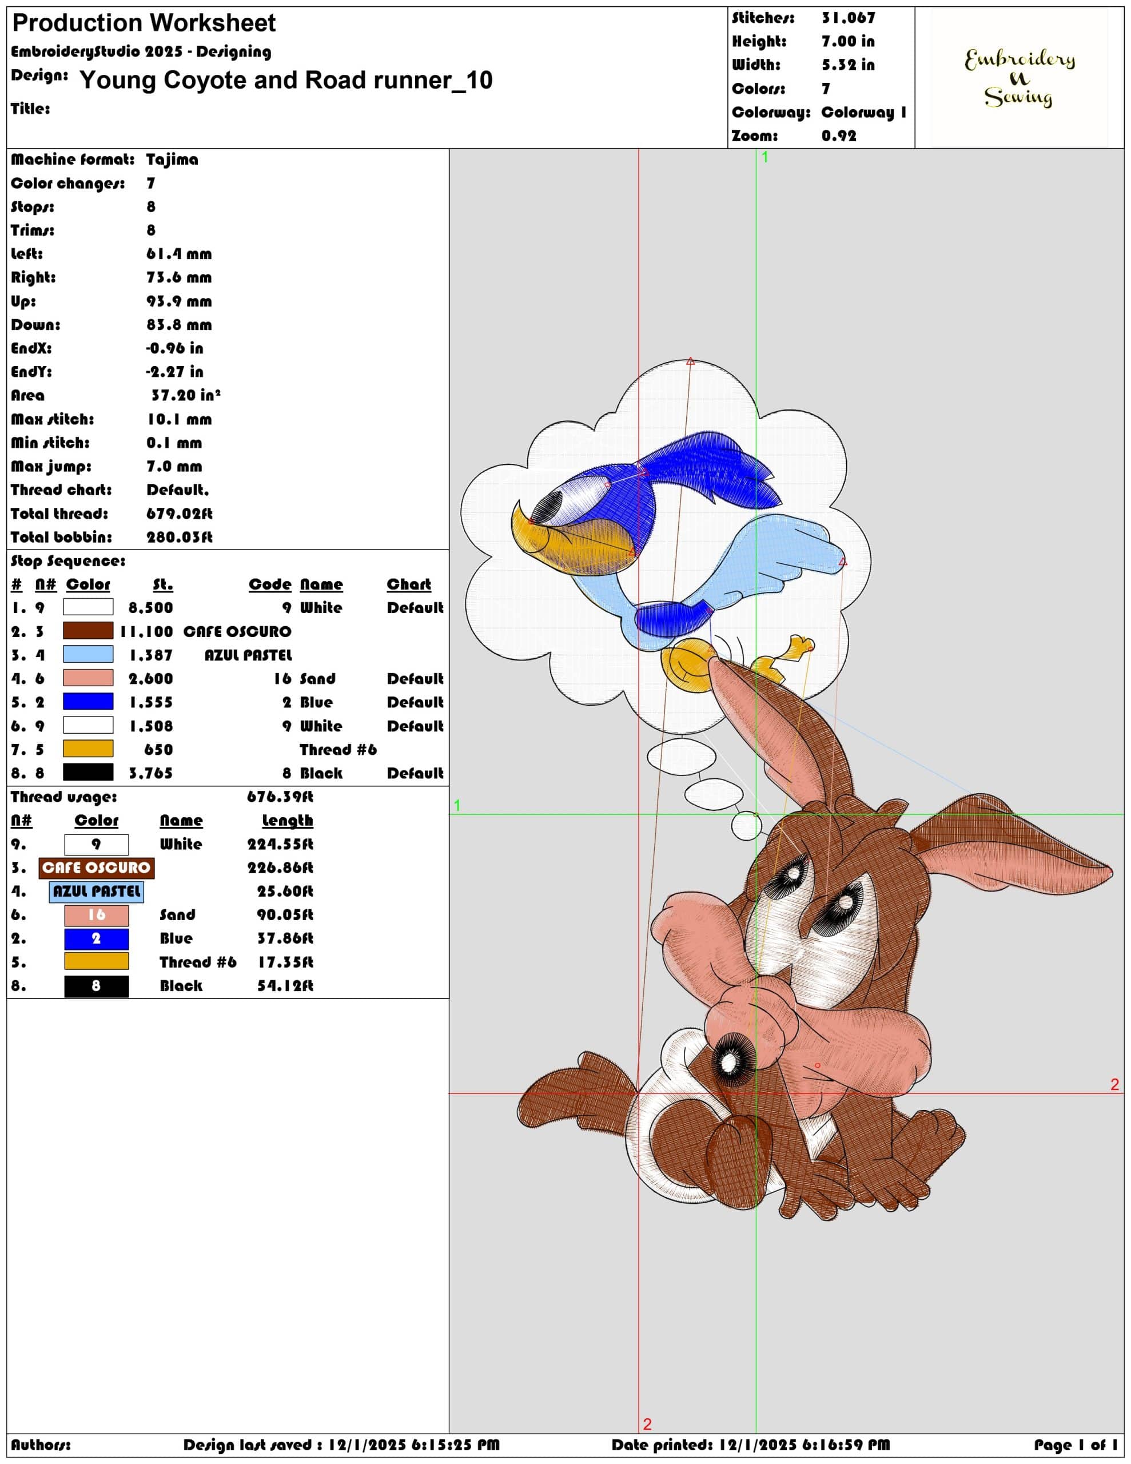Click the Min stitch value 0.1 mm

click(174, 443)
